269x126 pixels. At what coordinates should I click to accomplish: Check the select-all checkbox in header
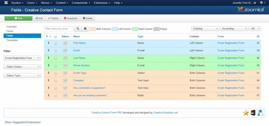click(55, 37)
